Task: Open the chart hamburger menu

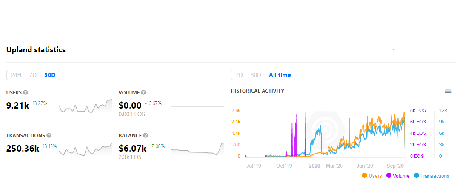Action: 448,91
